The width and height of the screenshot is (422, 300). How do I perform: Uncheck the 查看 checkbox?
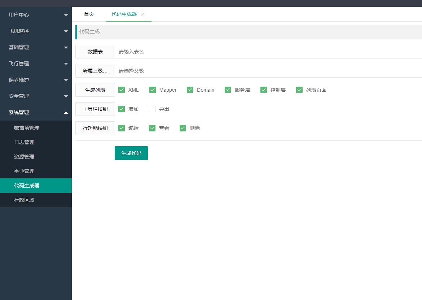[x=152, y=128]
